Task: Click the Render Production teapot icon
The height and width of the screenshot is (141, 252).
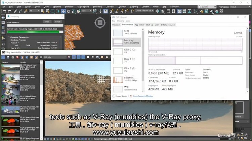Action: (211, 11)
